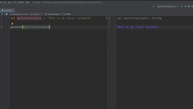Run with coverage icon in toolbar
The width and height of the screenshot is (193, 109).
(189, 6)
